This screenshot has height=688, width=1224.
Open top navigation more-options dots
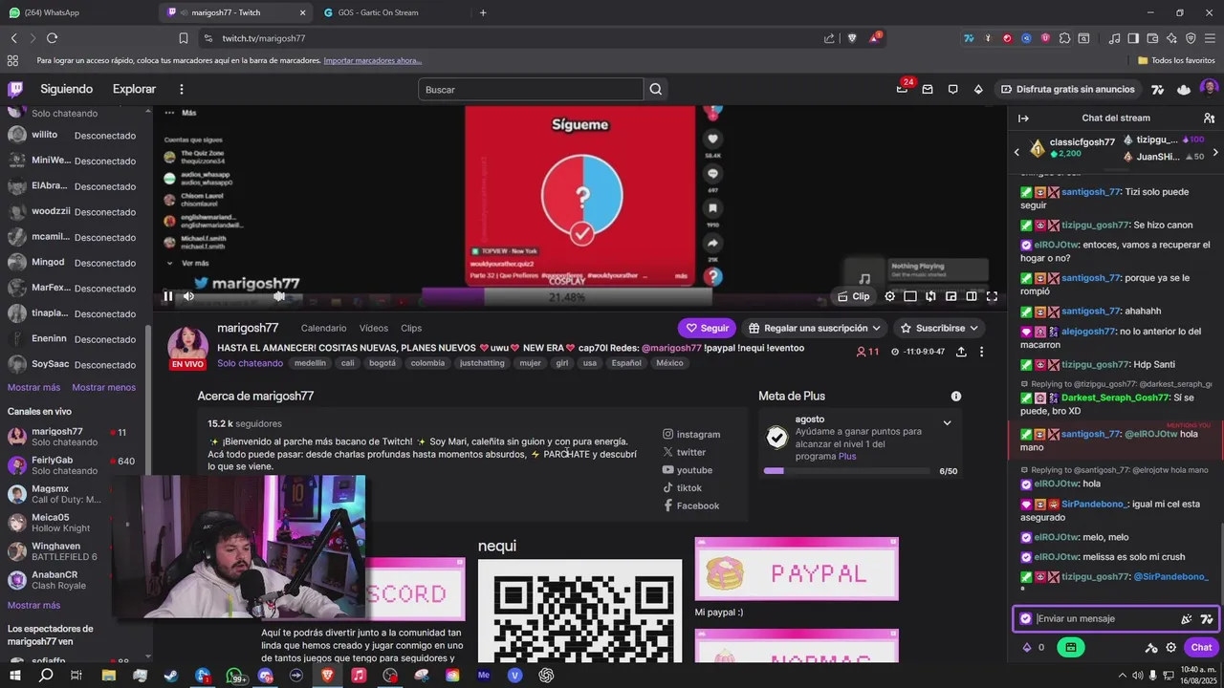coord(182,89)
